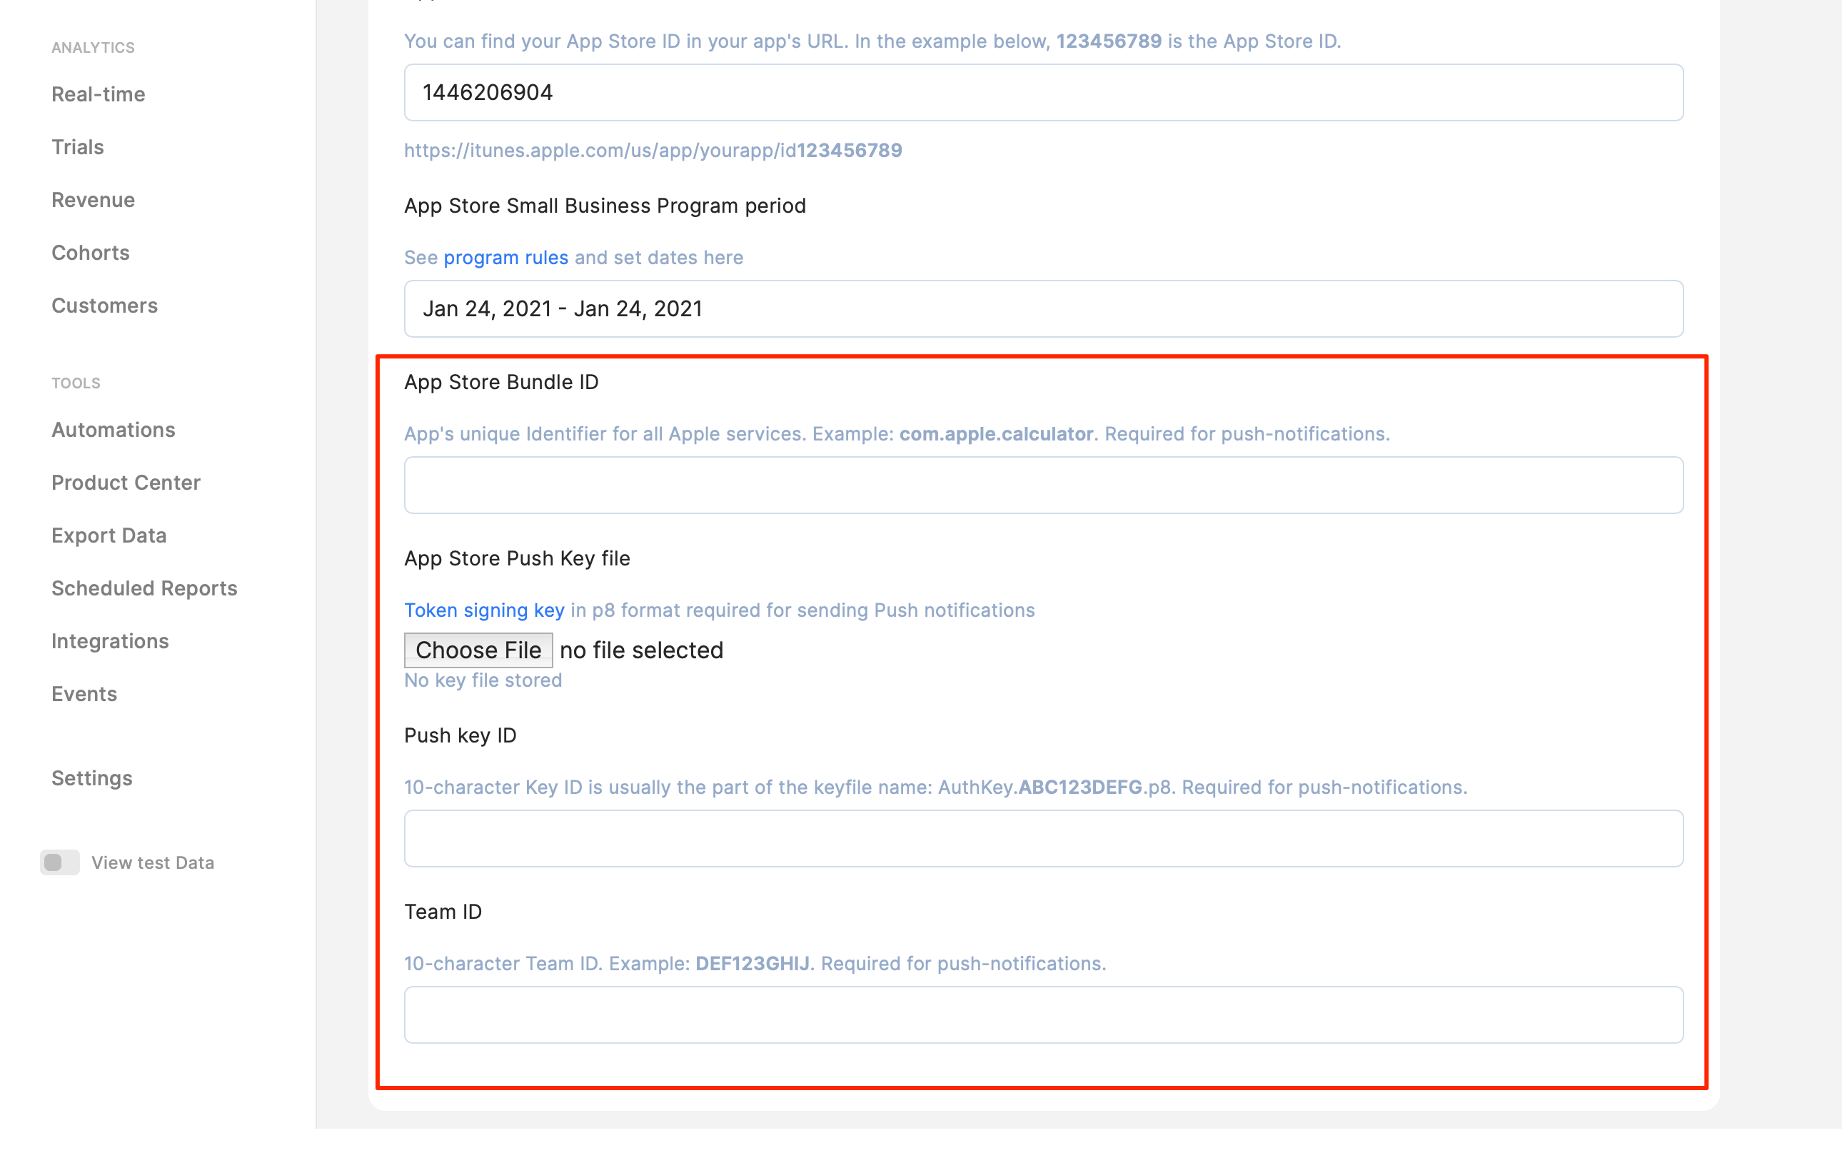Open Token signing key link
This screenshot has height=1158, width=1842.
point(483,610)
